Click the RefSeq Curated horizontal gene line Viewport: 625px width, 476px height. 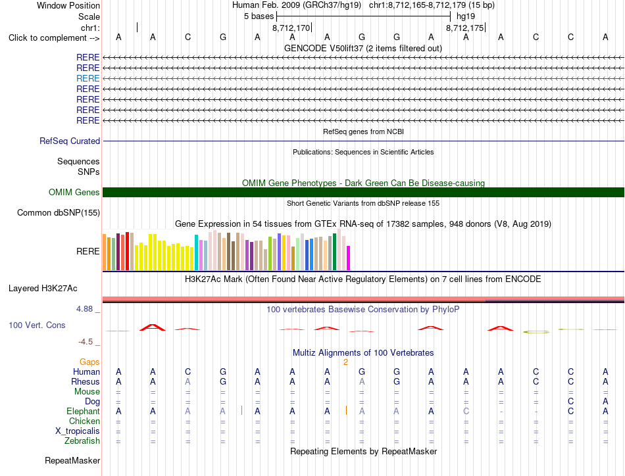pyautogui.click(x=363, y=141)
